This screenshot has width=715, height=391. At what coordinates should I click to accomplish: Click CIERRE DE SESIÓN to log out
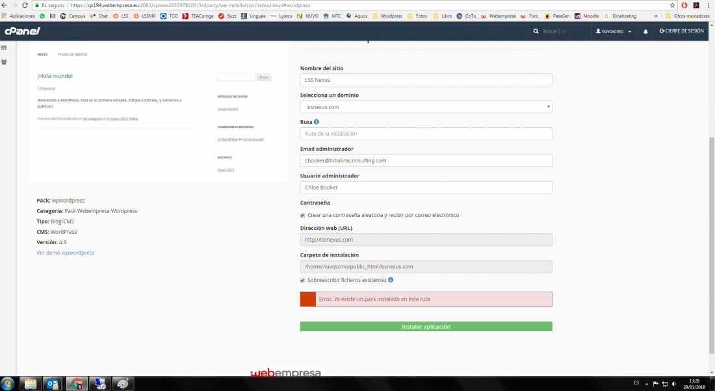(682, 31)
